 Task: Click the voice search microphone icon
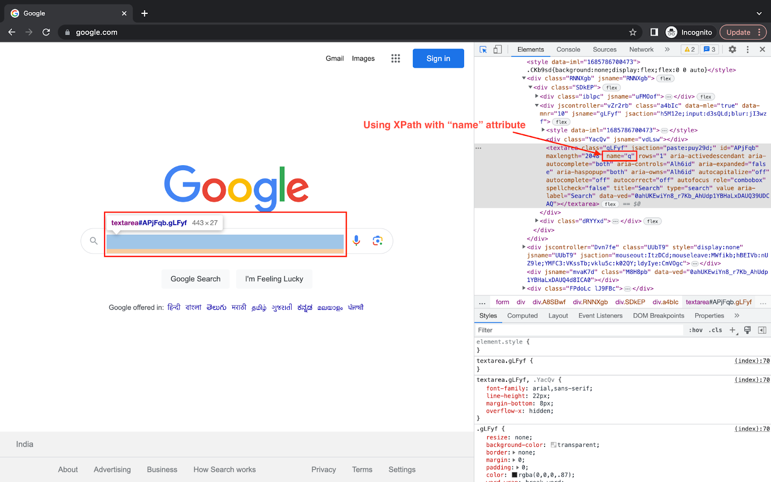(357, 241)
